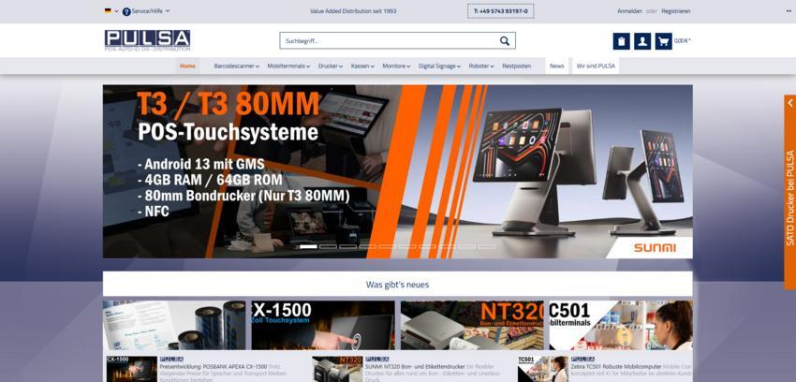
Task: Open the ribbon rolls news image
Action: click(x=174, y=325)
